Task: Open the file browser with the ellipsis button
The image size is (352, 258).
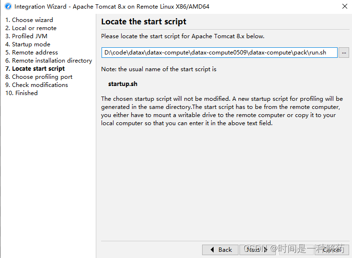Action: pos(344,53)
